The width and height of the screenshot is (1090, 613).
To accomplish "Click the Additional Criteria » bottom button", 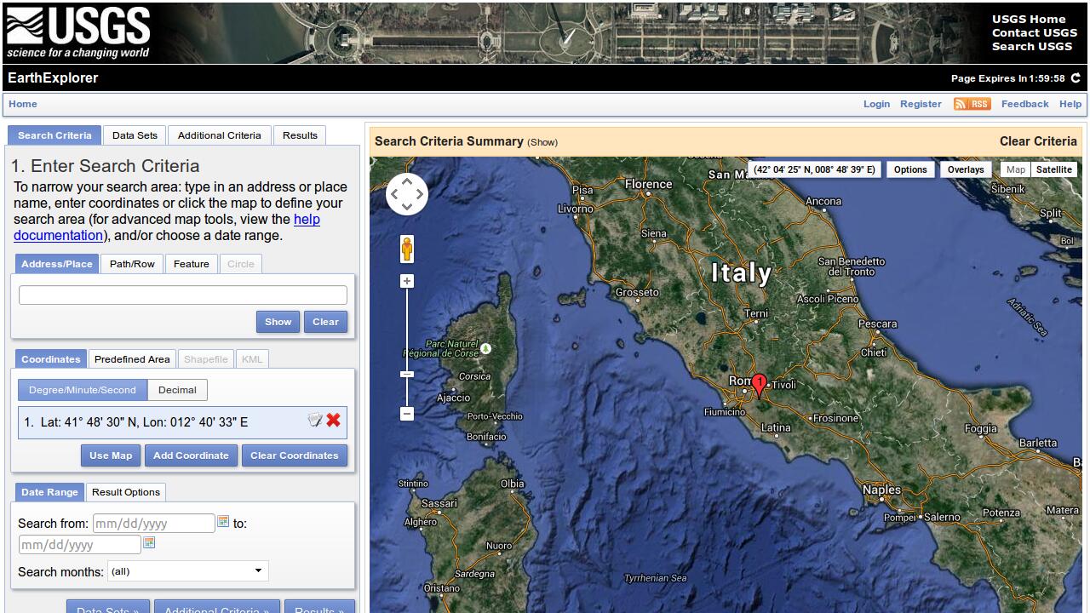I will tap(217, 608).
